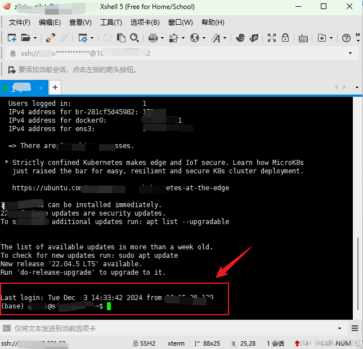The height and width of the screenshot is (349, 363).
Task: Expand the Font dropdown arrow
Action: click(225, 38)
